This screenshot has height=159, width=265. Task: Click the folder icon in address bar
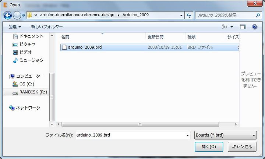(x=29, y=15)
